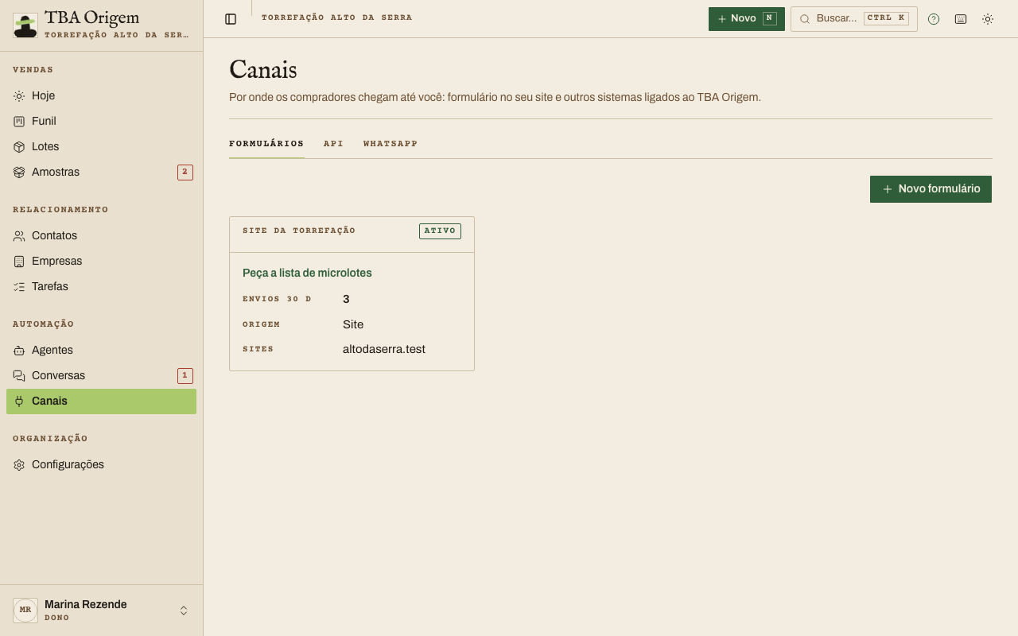Go to Funil page

(x=101, y=122)
